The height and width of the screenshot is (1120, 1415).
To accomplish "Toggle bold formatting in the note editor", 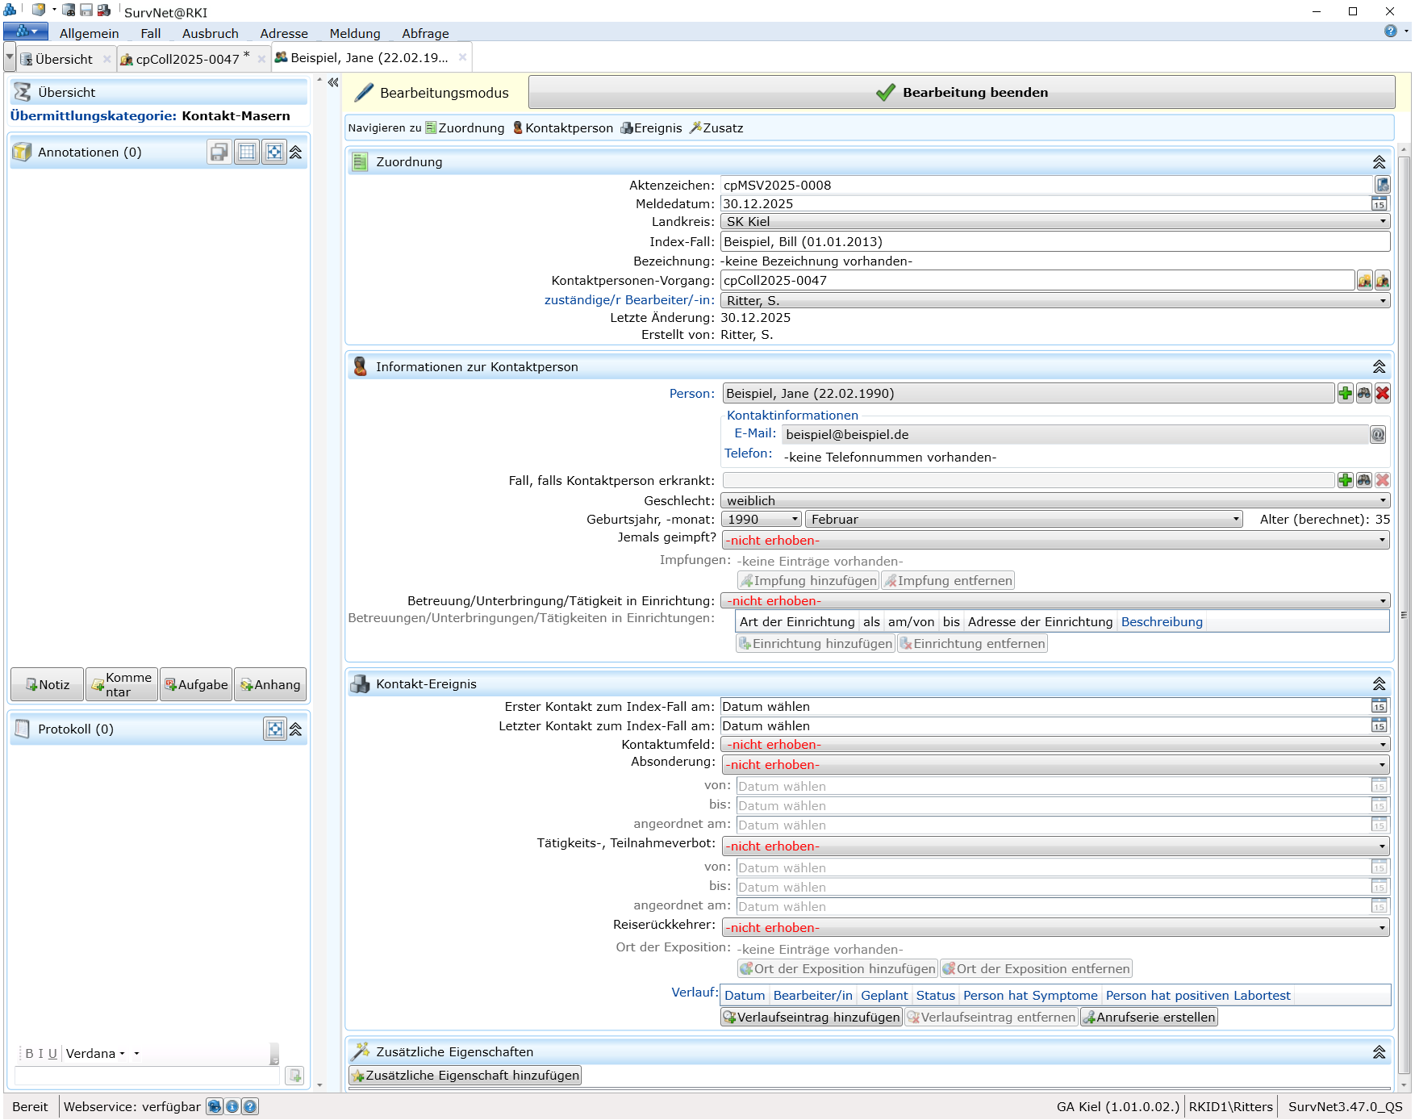I will coord(29,1054).
